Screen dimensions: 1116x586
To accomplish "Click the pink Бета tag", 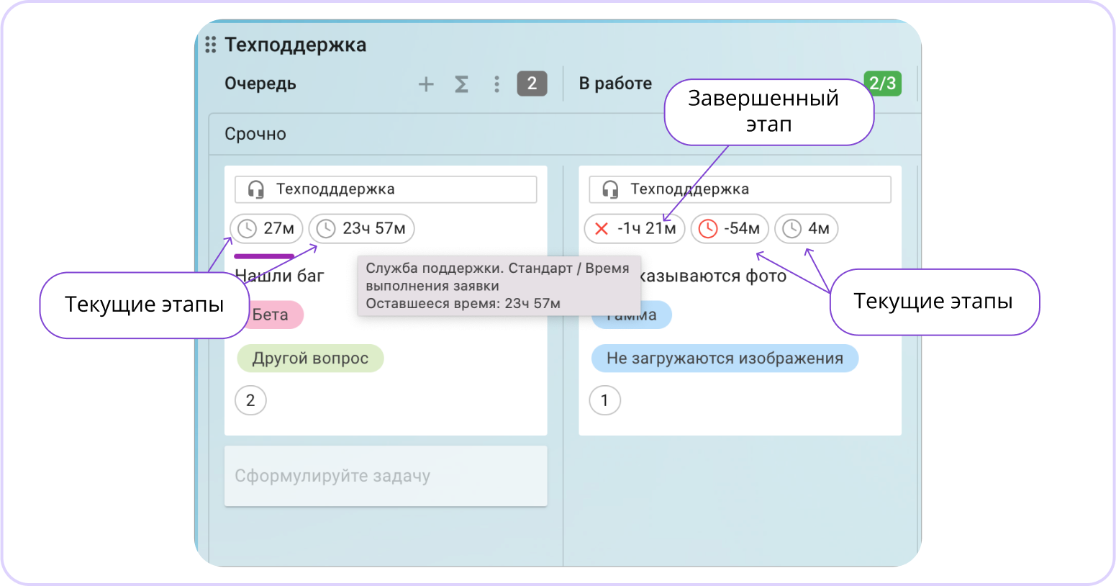I will [273, 315].
